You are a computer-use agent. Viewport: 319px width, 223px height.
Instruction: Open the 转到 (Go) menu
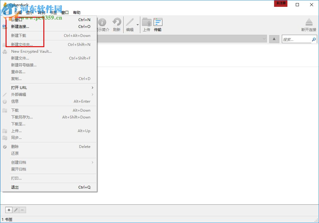(x=42, y=13)
